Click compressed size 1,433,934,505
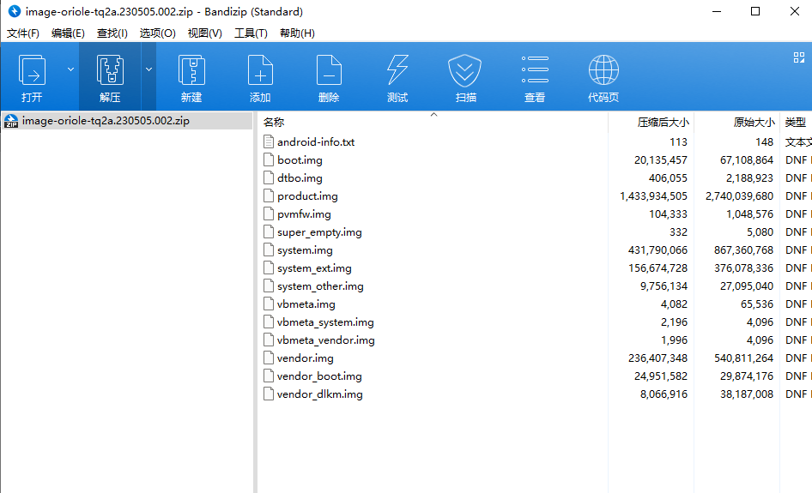The height and width of the screenshot is (493, 812). pos(653,196)
